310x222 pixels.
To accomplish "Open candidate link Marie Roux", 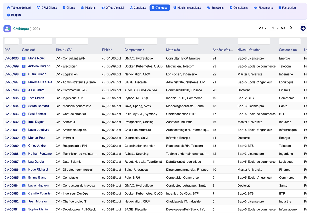I will pyautogui.click(x=36, y=58).
